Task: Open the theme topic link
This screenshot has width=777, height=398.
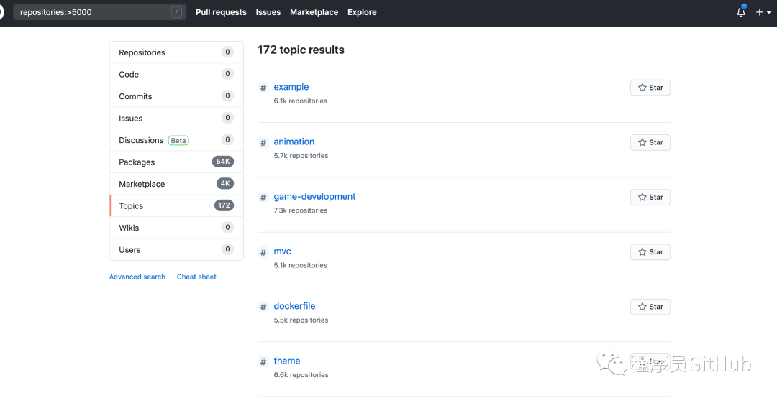Action: pyautogui.click(x=287, y=361)
